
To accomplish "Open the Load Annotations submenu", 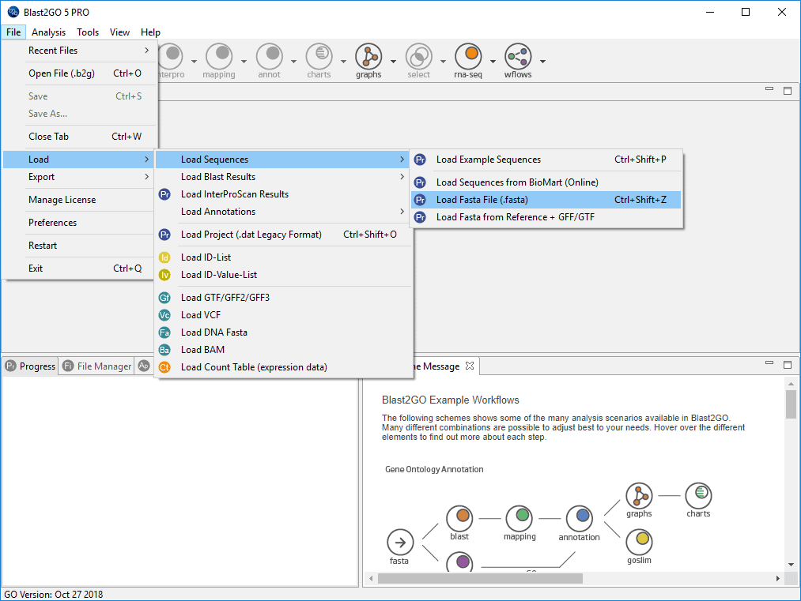I will coord(284,212).
